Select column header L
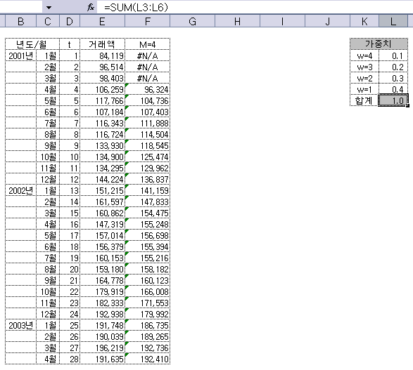This screenshot has height=370, width=413. [393, 21]
